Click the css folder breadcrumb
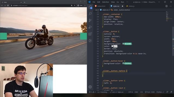 point(96,10)
